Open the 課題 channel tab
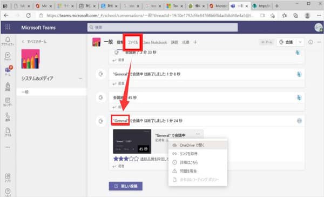The image size is (324, 197). 174,42
